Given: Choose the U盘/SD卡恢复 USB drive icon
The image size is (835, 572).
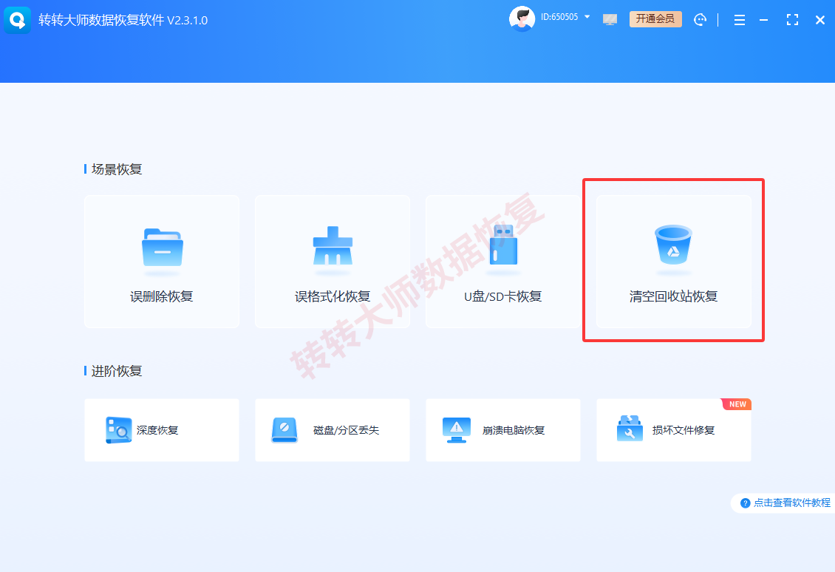Looking at the screenshot, I should tap(503, 245).
